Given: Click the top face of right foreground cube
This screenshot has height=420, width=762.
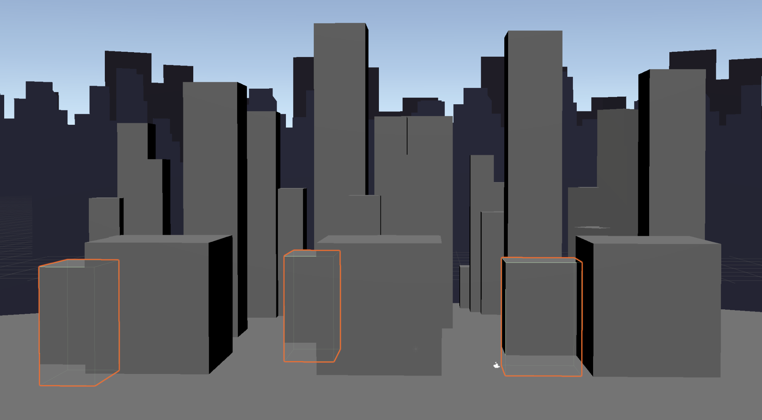Looking at the screenshot, I should point(648,240).
